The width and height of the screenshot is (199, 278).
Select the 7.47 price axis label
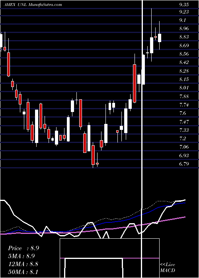tap(184, 122)
